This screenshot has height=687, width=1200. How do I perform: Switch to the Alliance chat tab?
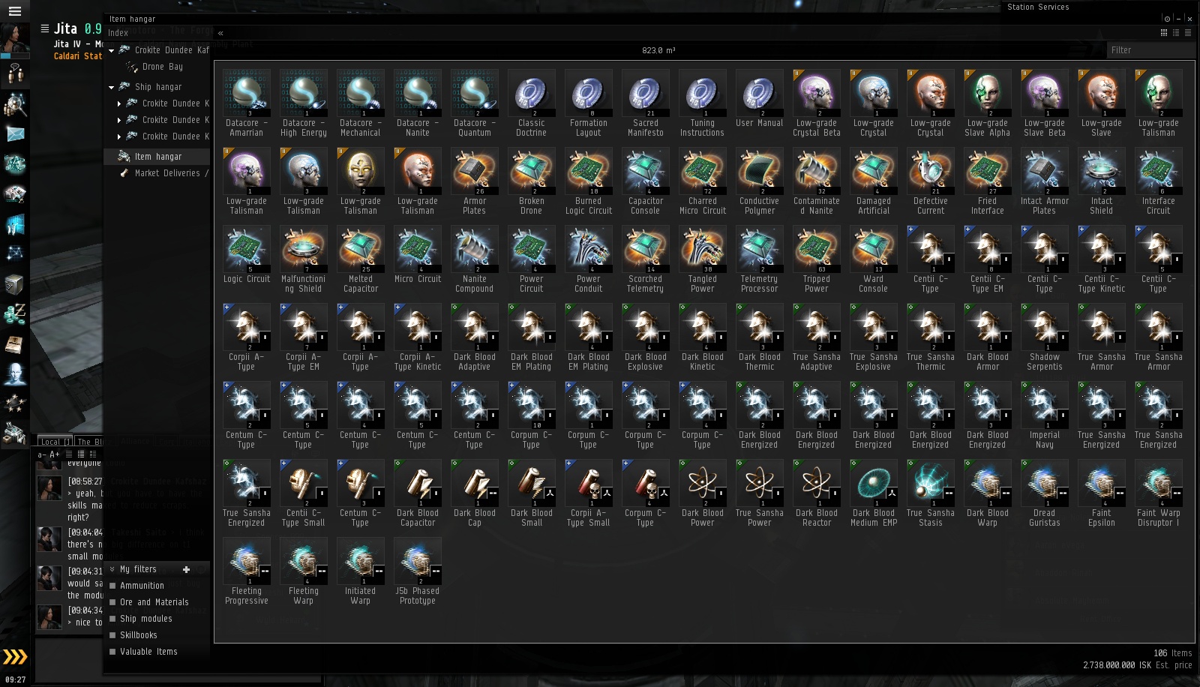[135, 441]
